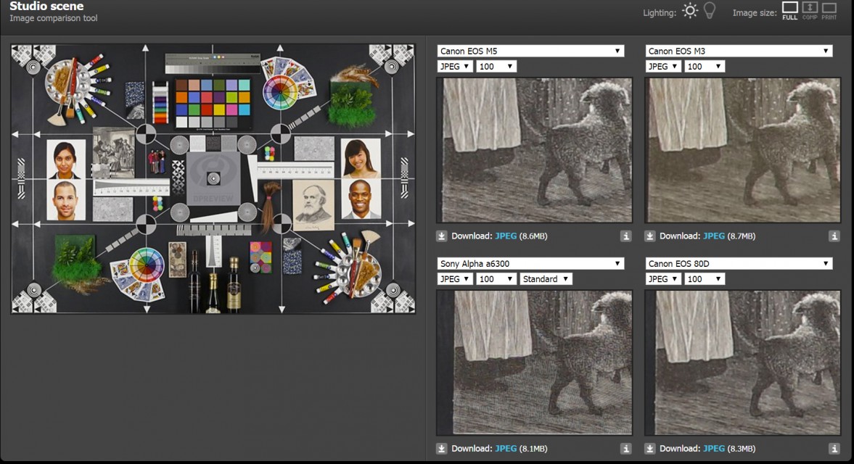This screenshot has height=464, width=854.
Task: Select low-light bulb lighting icon
Action: click(710, 11)
